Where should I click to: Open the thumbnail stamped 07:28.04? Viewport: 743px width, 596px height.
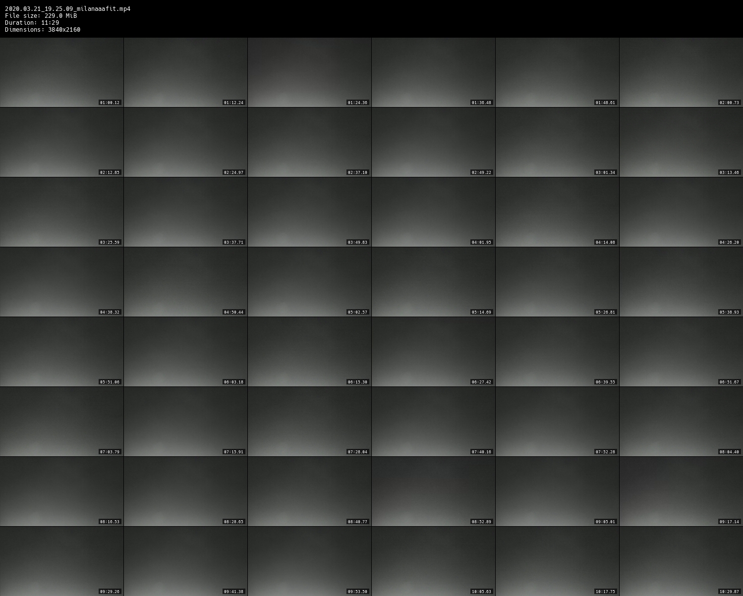[309, 422]
